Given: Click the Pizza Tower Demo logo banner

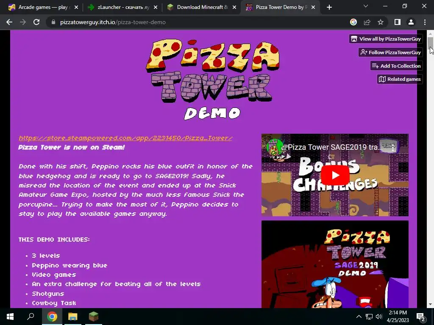Looking at the screenshot, I should point(213,79).
